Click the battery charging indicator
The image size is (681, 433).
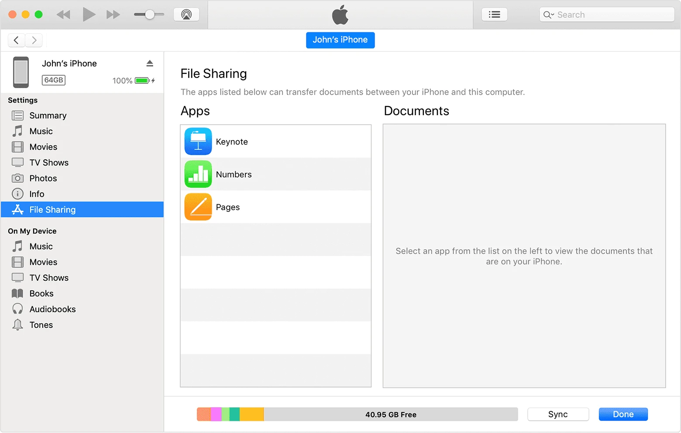click(145, 80)
